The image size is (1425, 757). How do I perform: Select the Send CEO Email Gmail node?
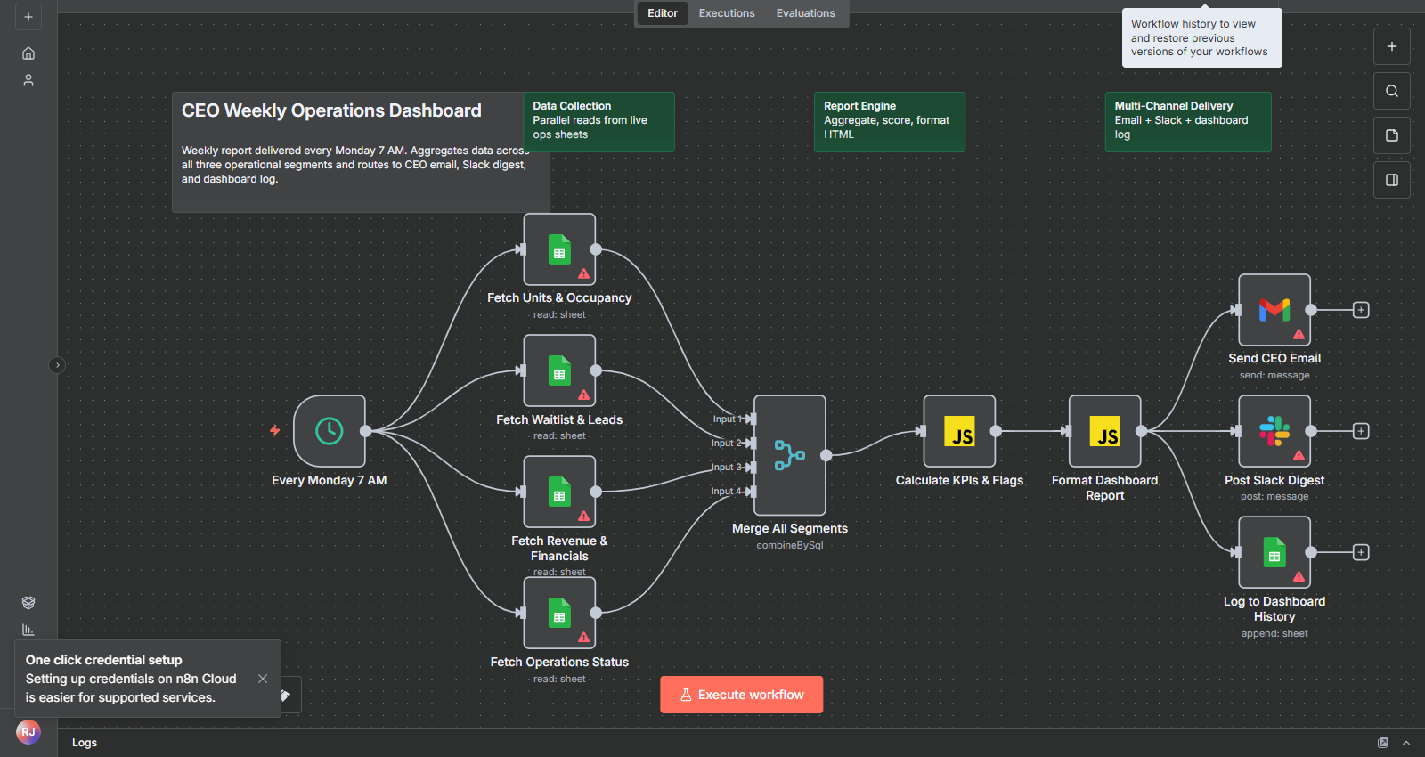pyautogui.click(x=1274, y=310)
